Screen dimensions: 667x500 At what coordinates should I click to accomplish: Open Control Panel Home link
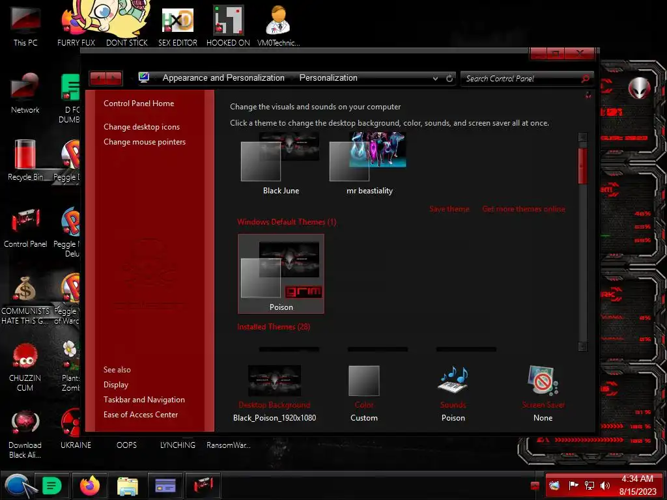(139, 104)
